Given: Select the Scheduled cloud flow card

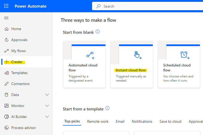Looking at the screenshot, I should pyautogui.click(x=179, y=64).
